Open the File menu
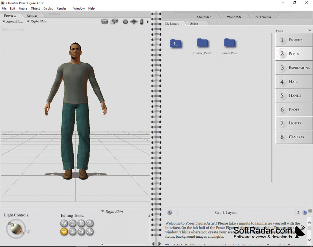This screenshot has height=247, width=313. pyautogui.click(x=4, y=8)
